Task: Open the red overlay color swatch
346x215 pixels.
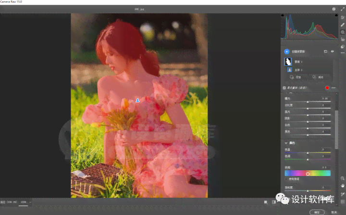Action: (327, 88)
